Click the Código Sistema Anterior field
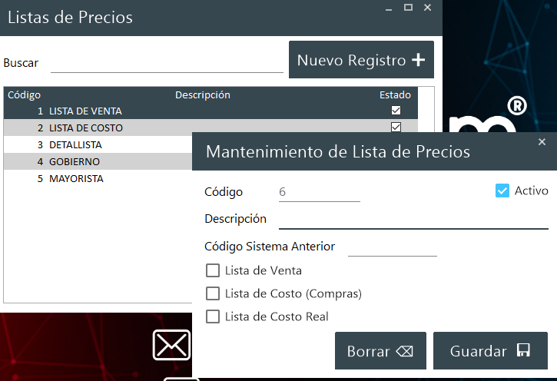Viewport: 557px width, 381px height. [392, 247]
